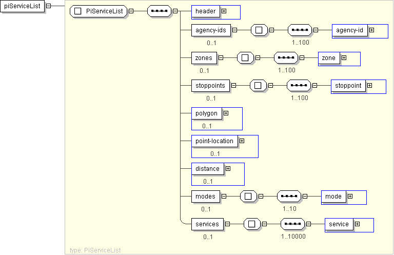The image size is (394, 255).
Task: Collapse the stoppoints element
Action: coord(234,85)
